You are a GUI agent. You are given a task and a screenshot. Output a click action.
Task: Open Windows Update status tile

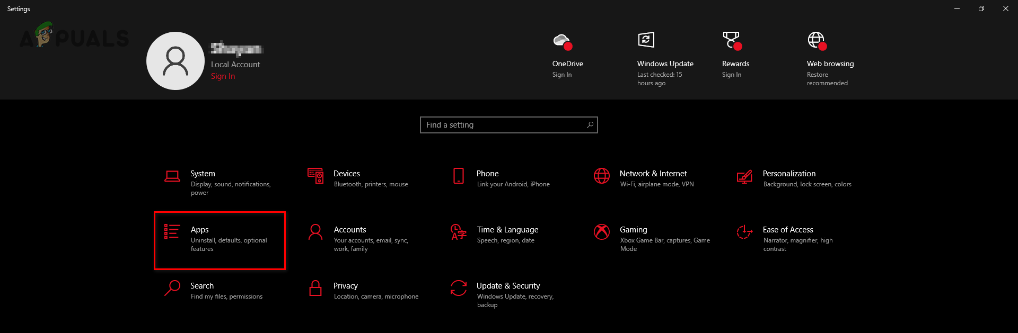[665, 64]
